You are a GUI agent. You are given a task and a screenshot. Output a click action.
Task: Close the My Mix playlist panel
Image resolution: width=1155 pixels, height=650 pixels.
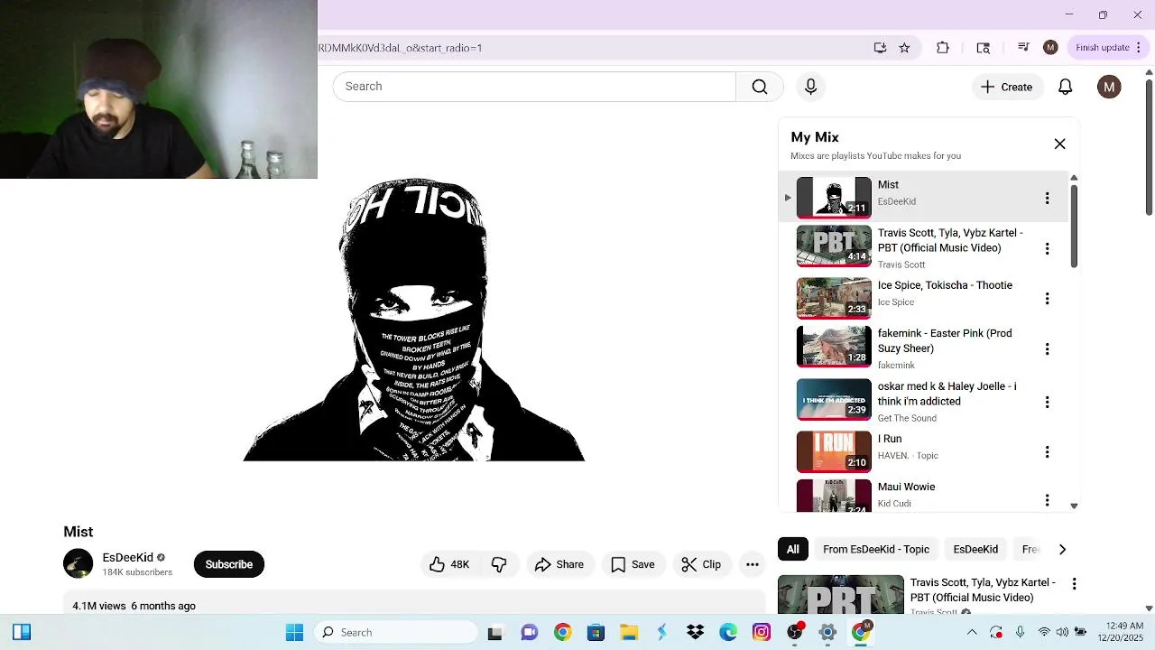click(x=1059, y=144)
